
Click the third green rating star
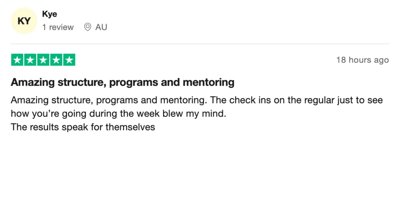coord(43,60)
